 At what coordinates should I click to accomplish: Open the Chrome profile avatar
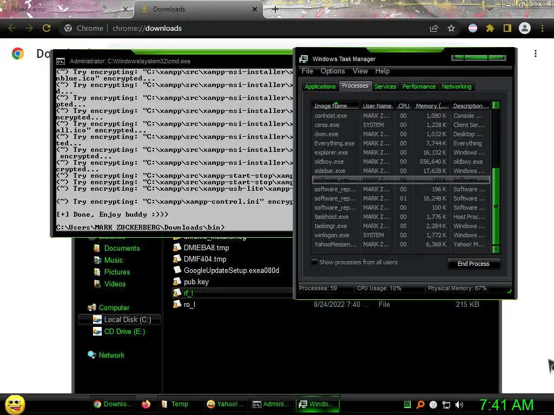tap(525, 28)
